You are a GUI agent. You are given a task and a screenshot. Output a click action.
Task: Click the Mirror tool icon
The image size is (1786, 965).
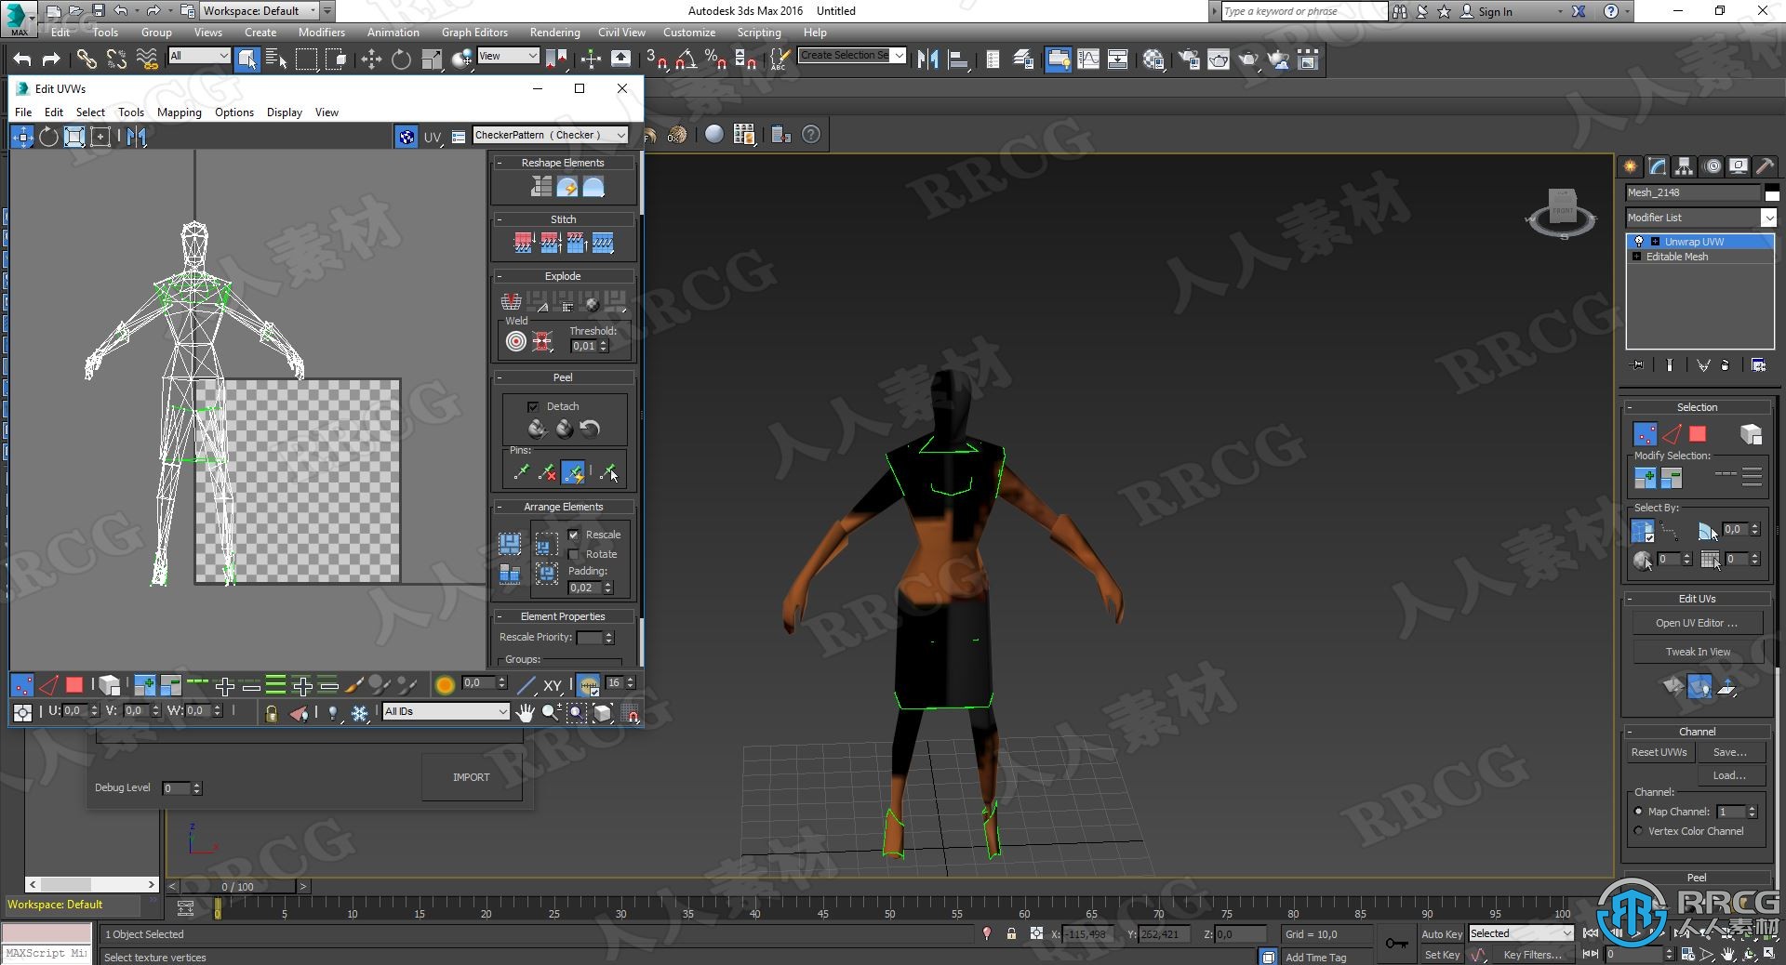click(927, 59)
